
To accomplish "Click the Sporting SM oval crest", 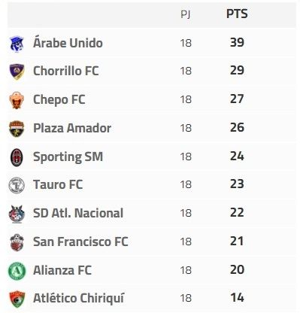I will [17, 157].
